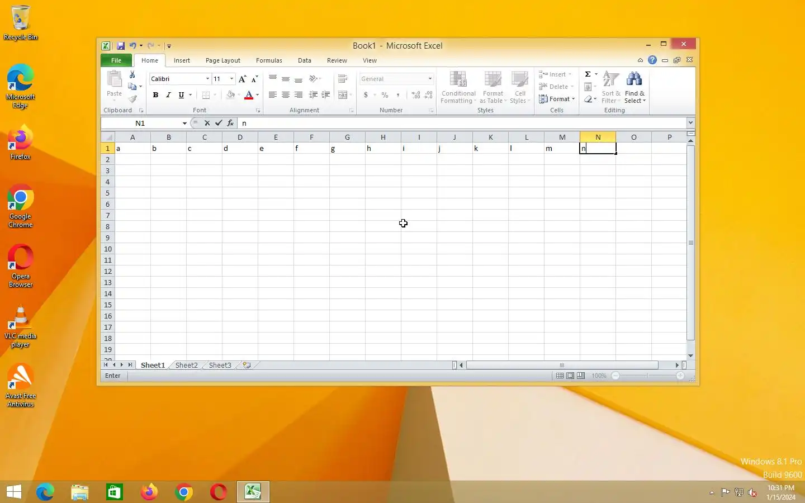Image resolution: width=805 pixels, height=503 pixels.
Task: Click the Sort & Filter button
Action: tap(611, 87)
